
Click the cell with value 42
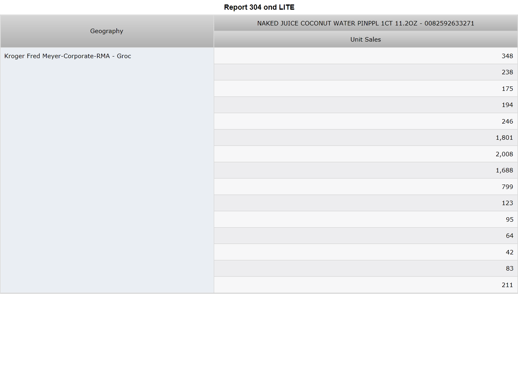click(x=366, y=252)
